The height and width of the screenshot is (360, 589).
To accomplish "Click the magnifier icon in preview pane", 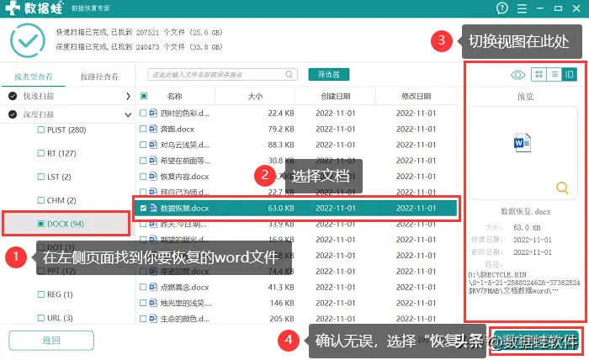I will 562,188.
